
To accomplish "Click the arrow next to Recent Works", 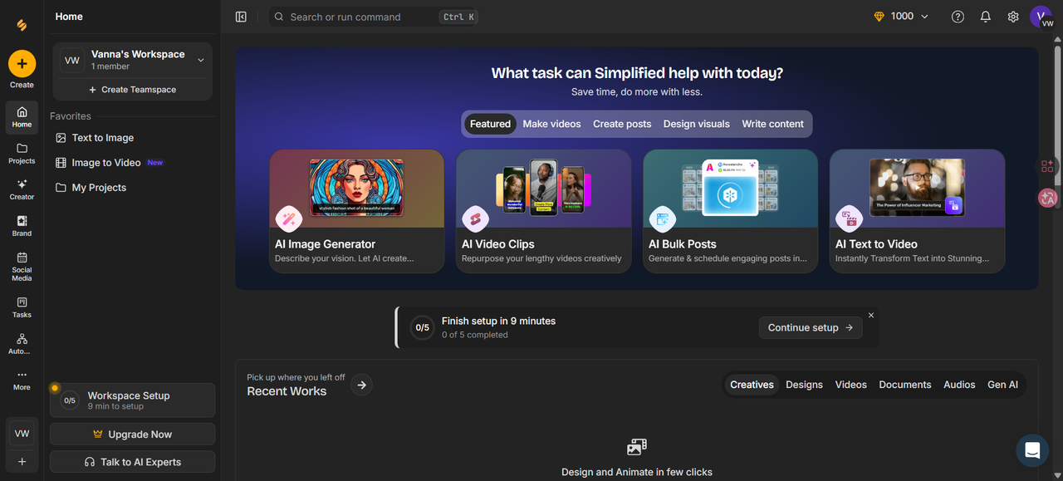I will [x=361, y=385].
